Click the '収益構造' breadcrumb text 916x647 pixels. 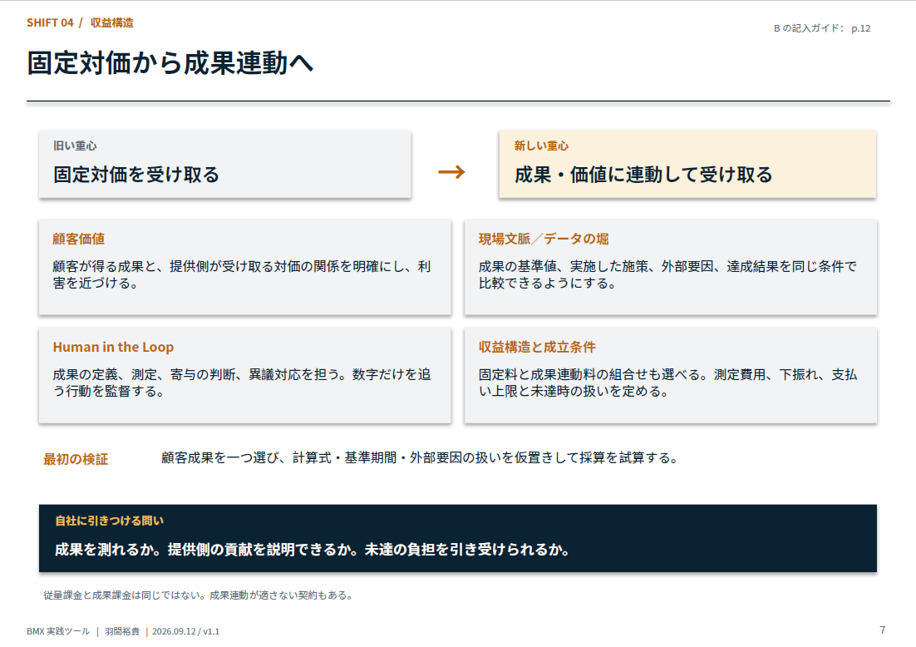(112, 22)
